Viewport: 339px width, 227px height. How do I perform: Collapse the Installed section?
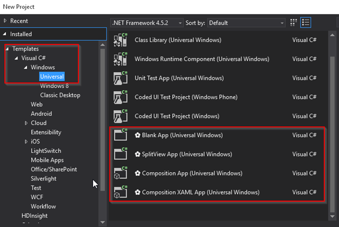[x=5, y=34]
